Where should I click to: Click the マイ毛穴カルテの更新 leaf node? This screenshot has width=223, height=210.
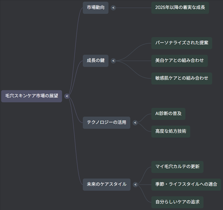[x=177, y=167]
